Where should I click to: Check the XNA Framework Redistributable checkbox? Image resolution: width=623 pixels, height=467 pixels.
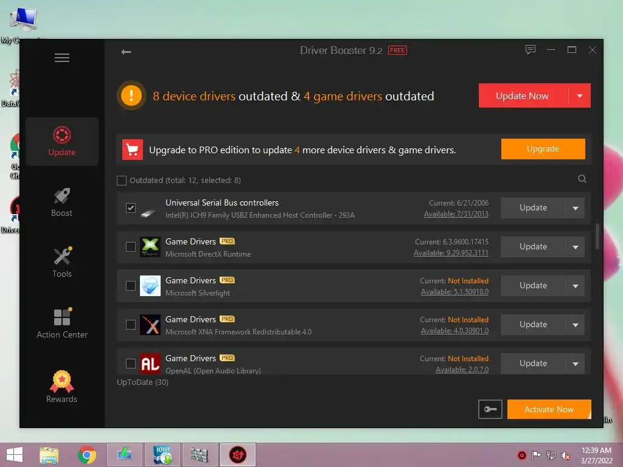[131, 325]
